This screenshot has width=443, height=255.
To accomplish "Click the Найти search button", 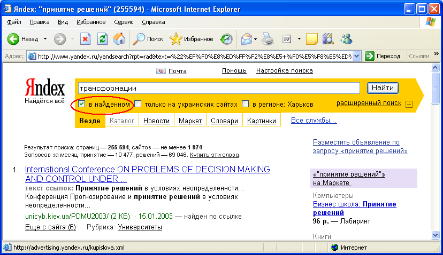I will [383, 88].
